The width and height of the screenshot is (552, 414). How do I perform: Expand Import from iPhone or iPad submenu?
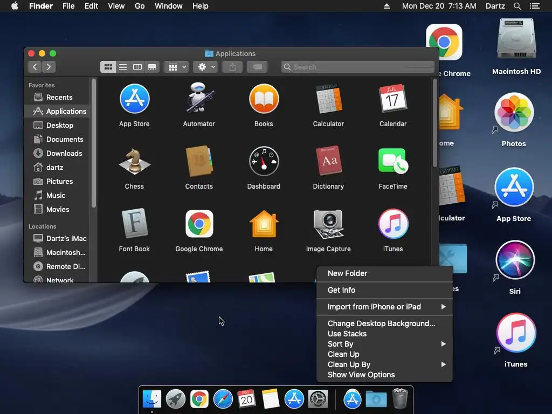click(384, 307)
